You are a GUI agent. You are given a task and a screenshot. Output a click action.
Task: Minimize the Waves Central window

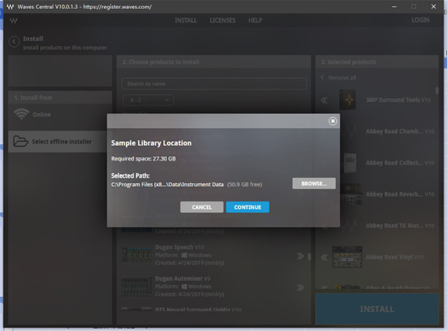[x=394, y=7]
